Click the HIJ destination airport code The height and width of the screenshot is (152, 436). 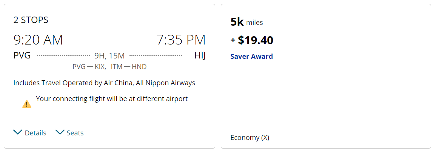(200, 55)
